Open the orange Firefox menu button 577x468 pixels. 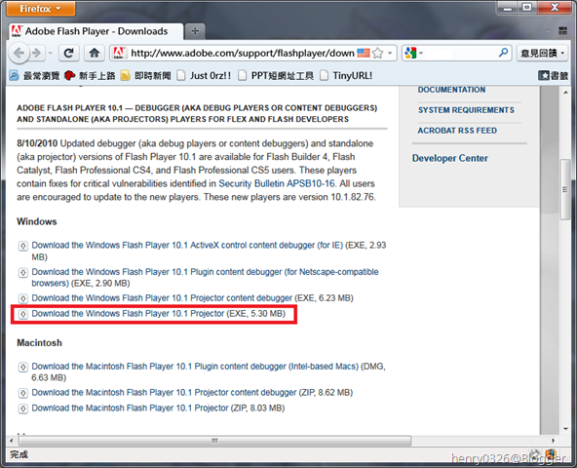41,9
